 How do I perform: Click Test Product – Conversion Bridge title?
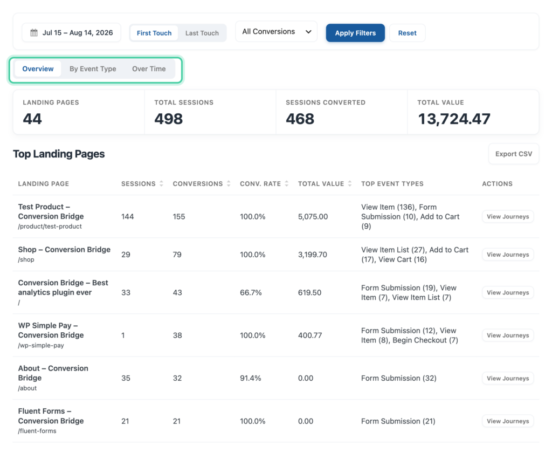click(x=51, y=211)
